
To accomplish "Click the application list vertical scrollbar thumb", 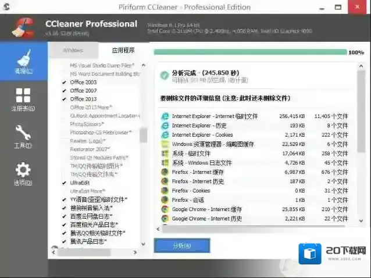I will (144, 135).
